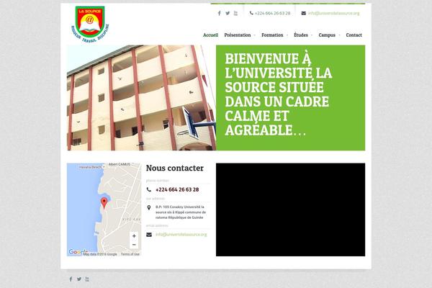
Task: Click the email link under Nous contacter
Action: pyautogui.click(x=181, y=234)
